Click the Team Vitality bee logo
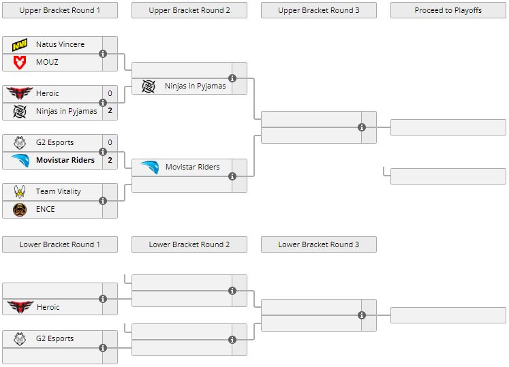 point(19,192)
